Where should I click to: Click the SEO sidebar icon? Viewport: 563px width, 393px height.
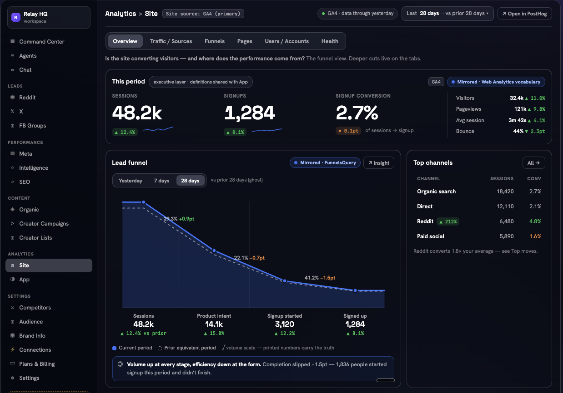12,182
